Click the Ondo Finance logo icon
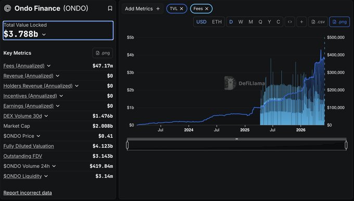This screenshot has width=354, height=201. click(x=8, y=8)
